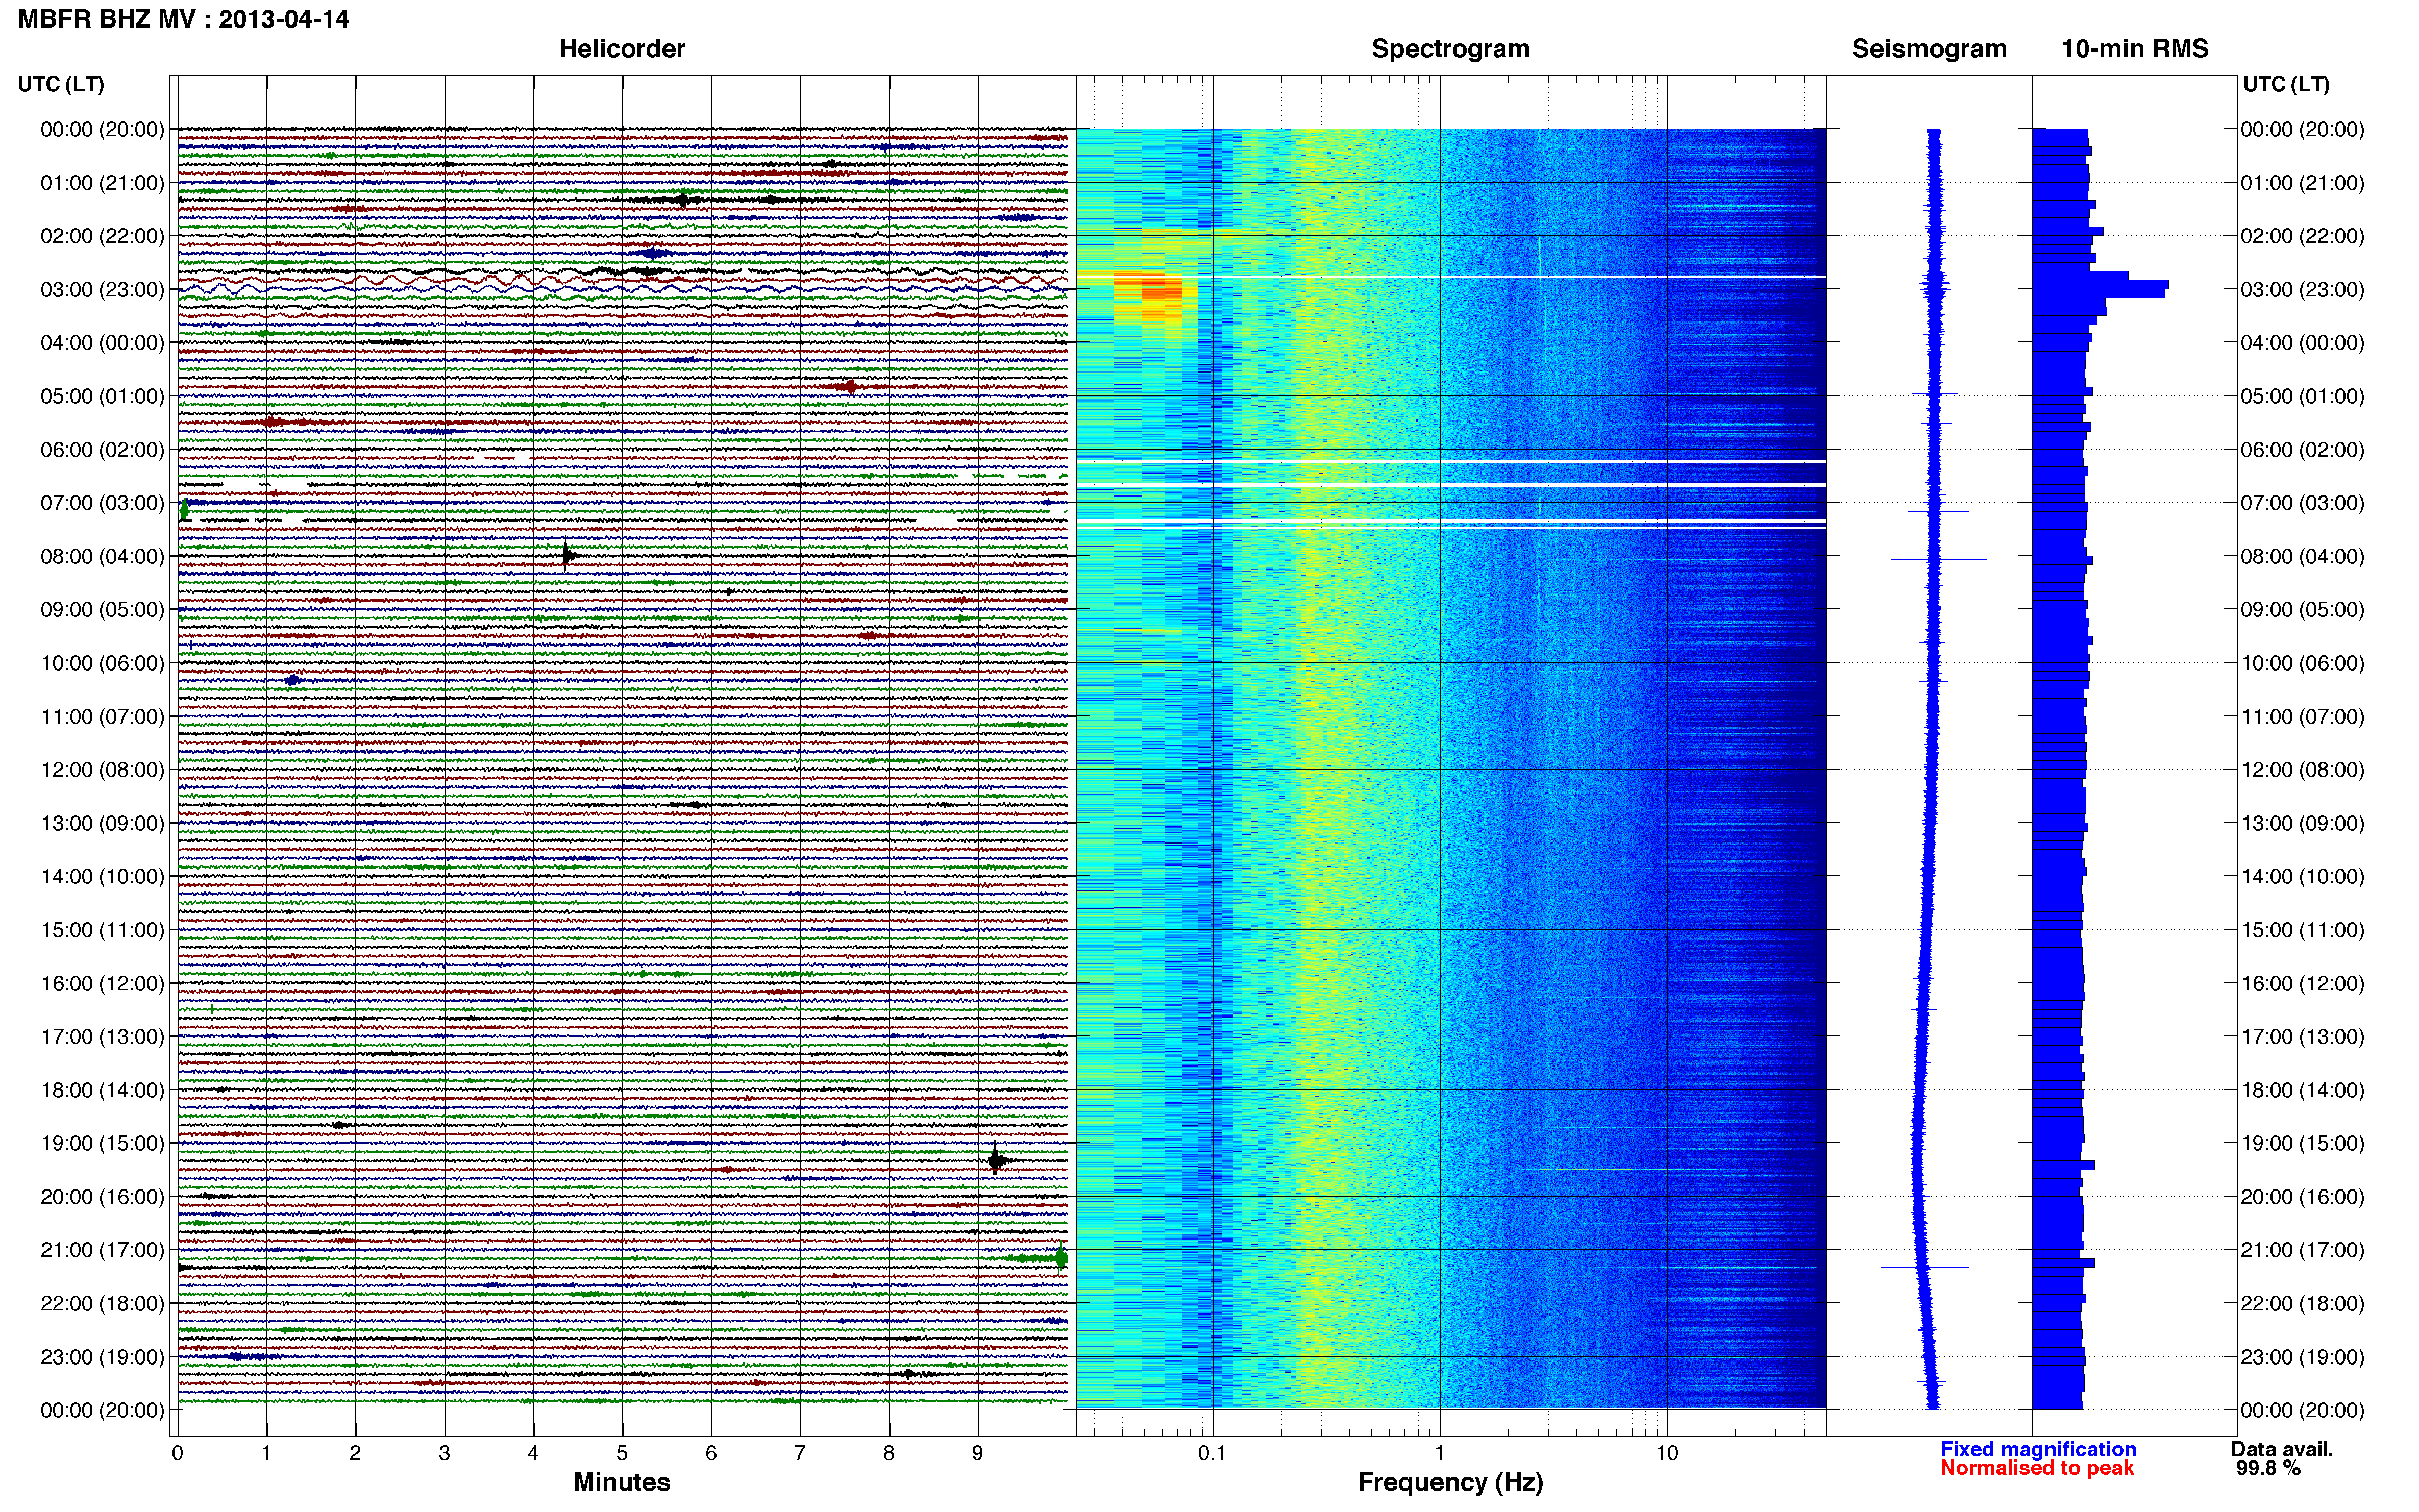Click '17:00 (13:00)' on the RMS-side time axis

pos(2302,1037)
